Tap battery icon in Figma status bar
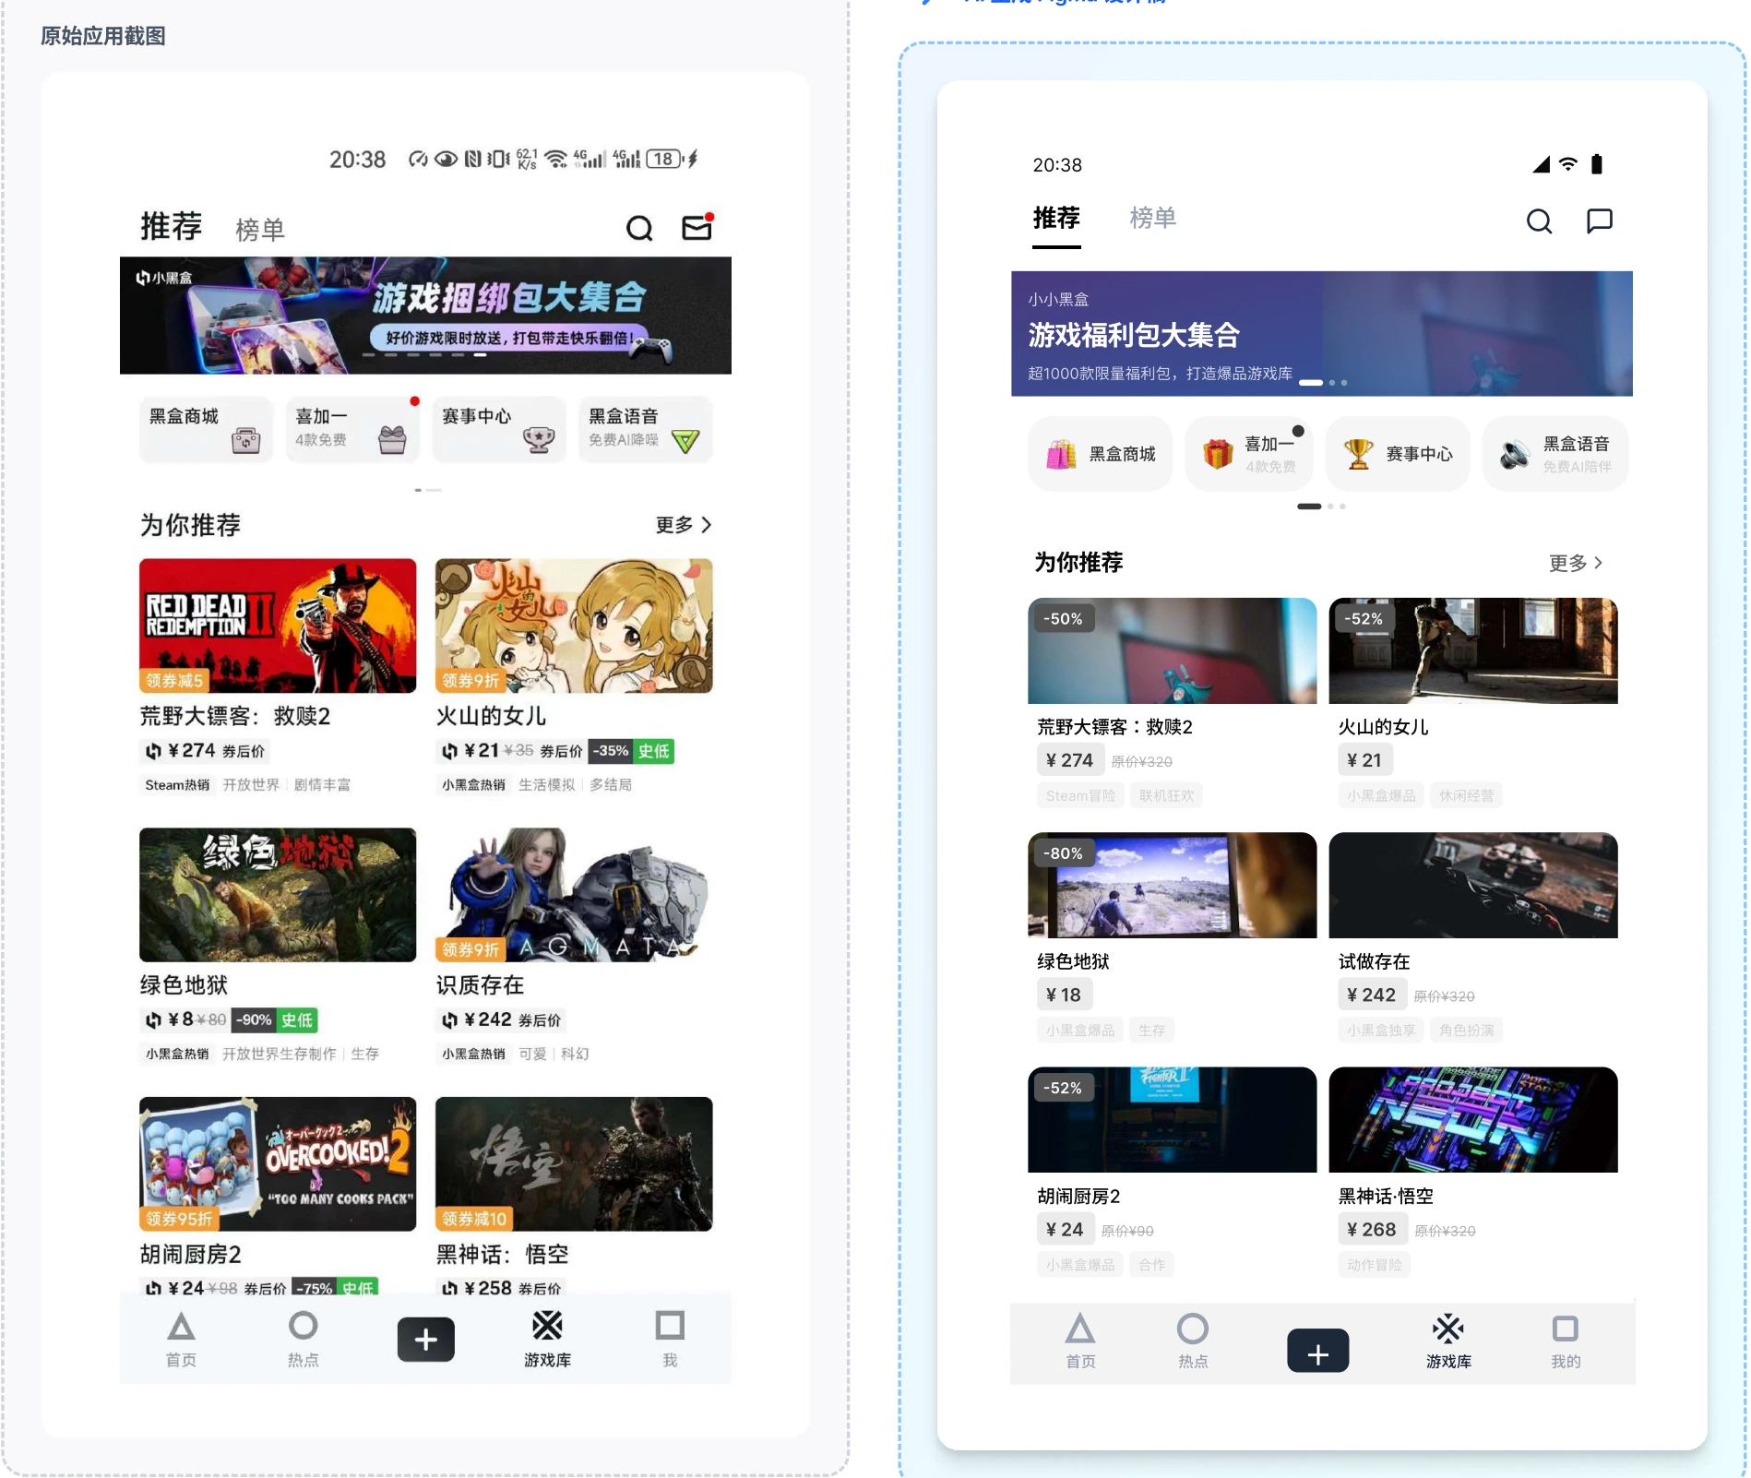The height and width of the screenshot is (1478, 1751). 1597,164
